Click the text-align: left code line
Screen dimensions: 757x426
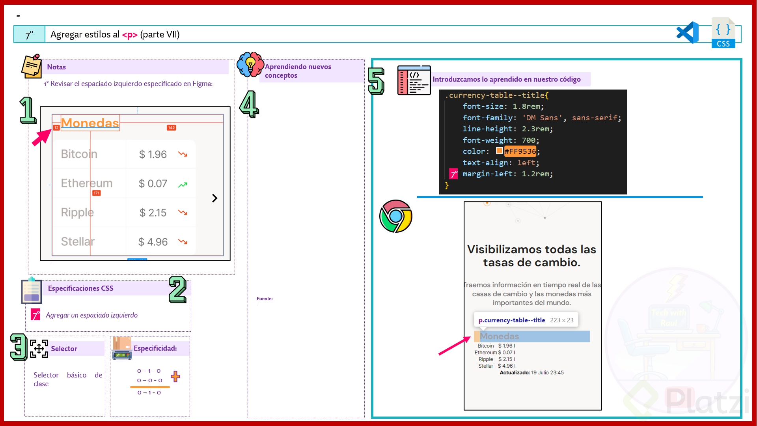(501, 163)
